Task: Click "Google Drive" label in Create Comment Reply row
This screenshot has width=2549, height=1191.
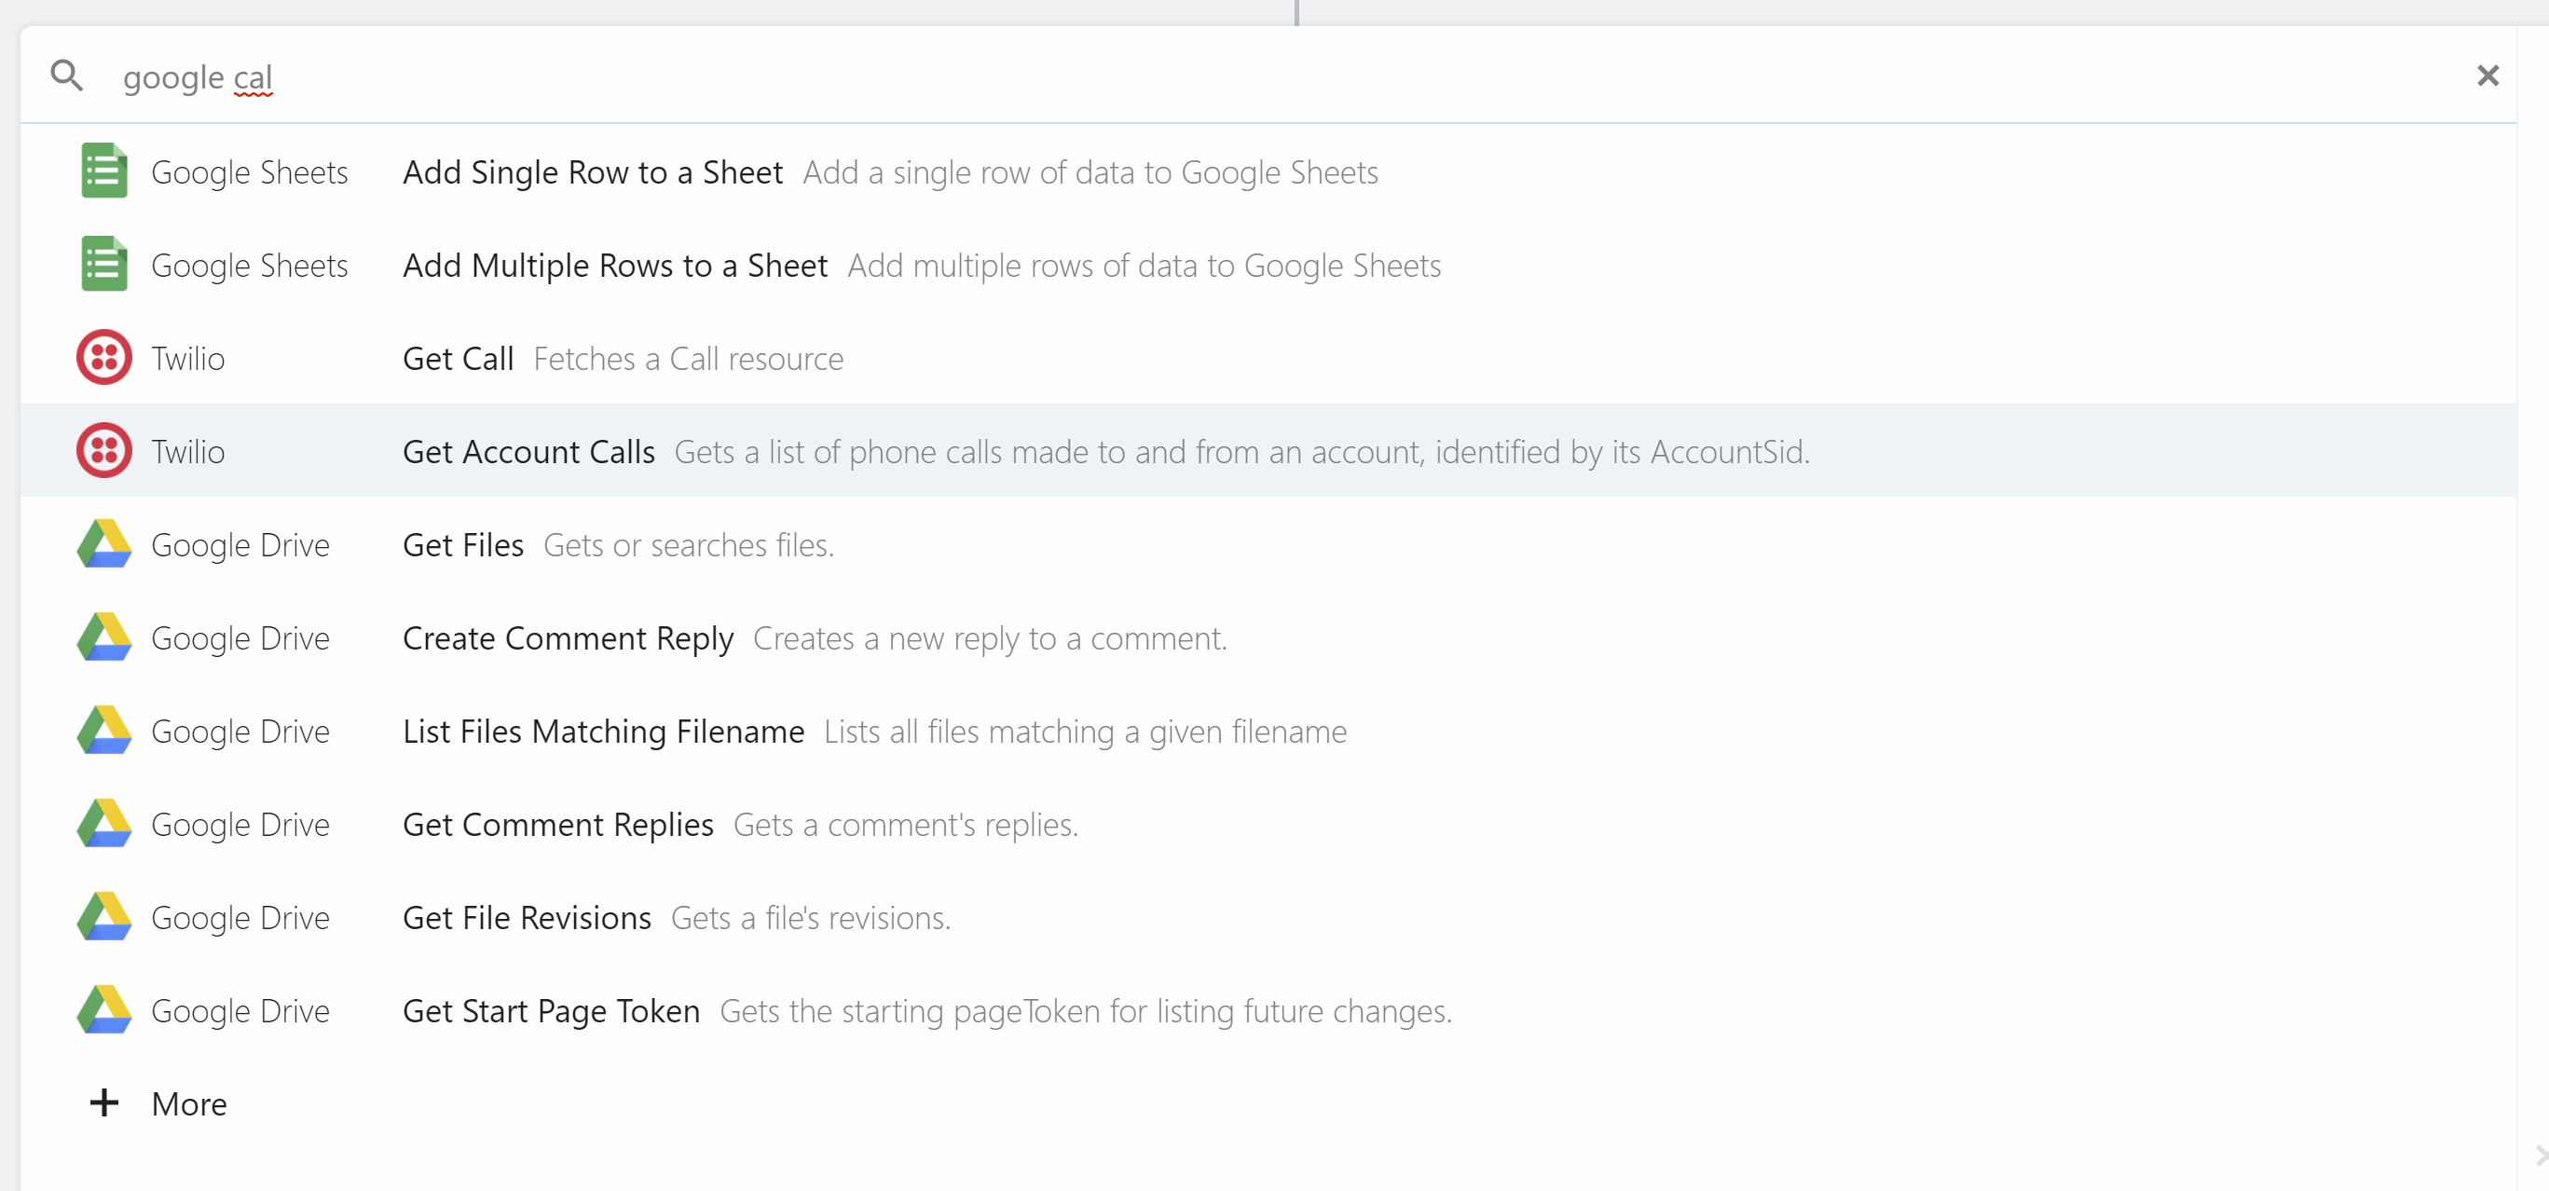Action: point(240,638)
